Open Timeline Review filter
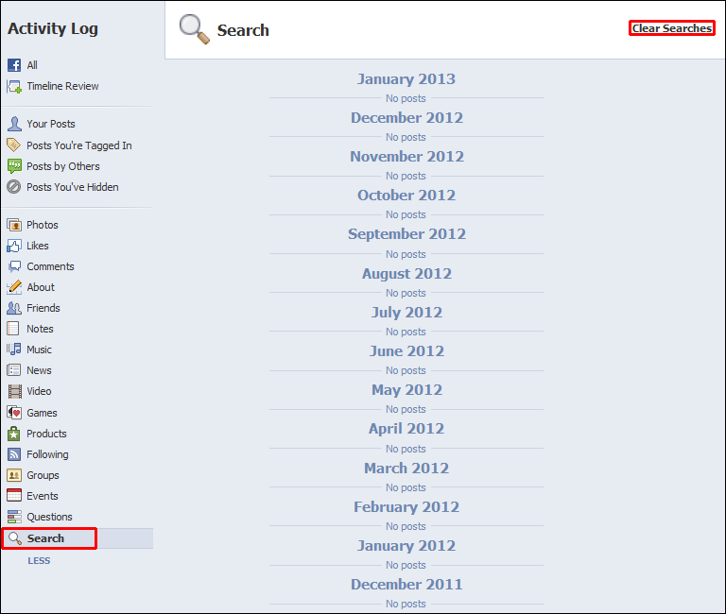 click(x=62, y=86)
